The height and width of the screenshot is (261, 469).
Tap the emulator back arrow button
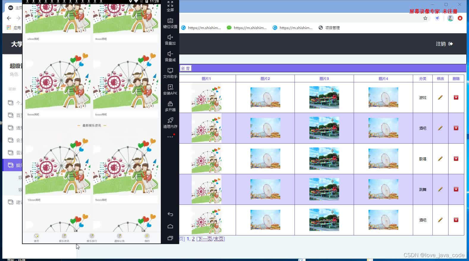tap(170, 214)
